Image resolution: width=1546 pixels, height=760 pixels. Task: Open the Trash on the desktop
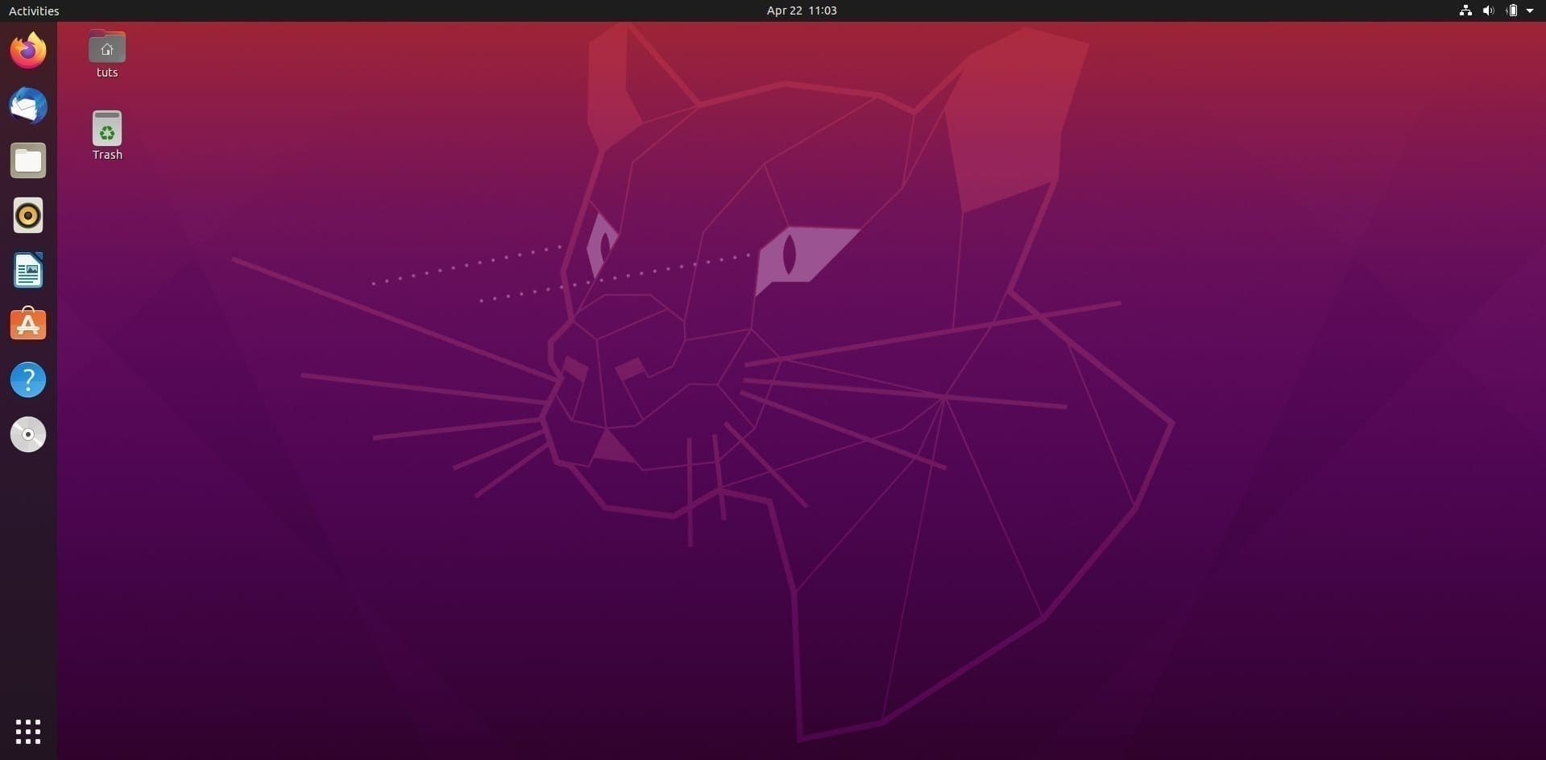click(x=106, y=127)
